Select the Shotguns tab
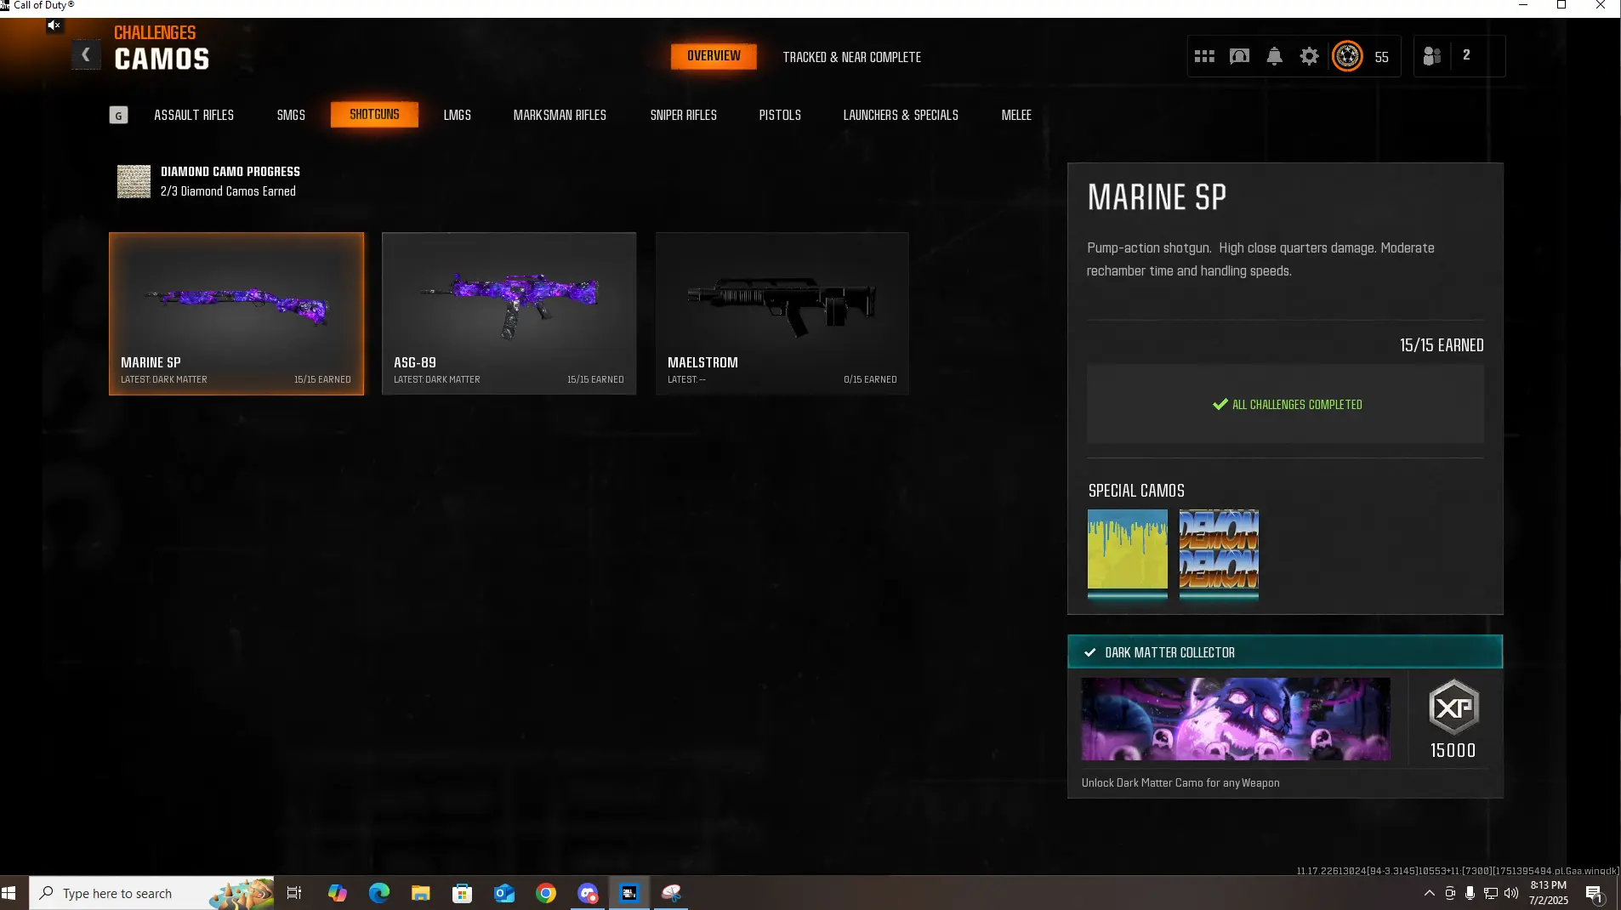The image size is (1621, 910). (374, 115)
